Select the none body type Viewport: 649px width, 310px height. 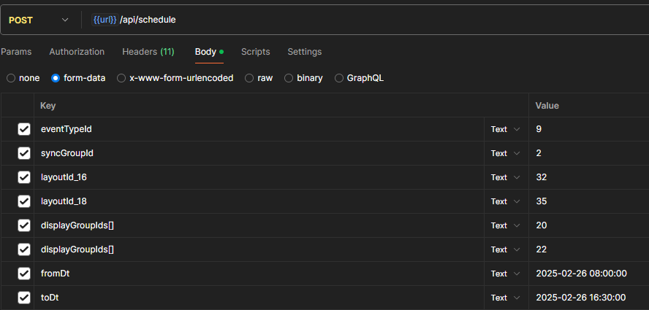[11, 78]
